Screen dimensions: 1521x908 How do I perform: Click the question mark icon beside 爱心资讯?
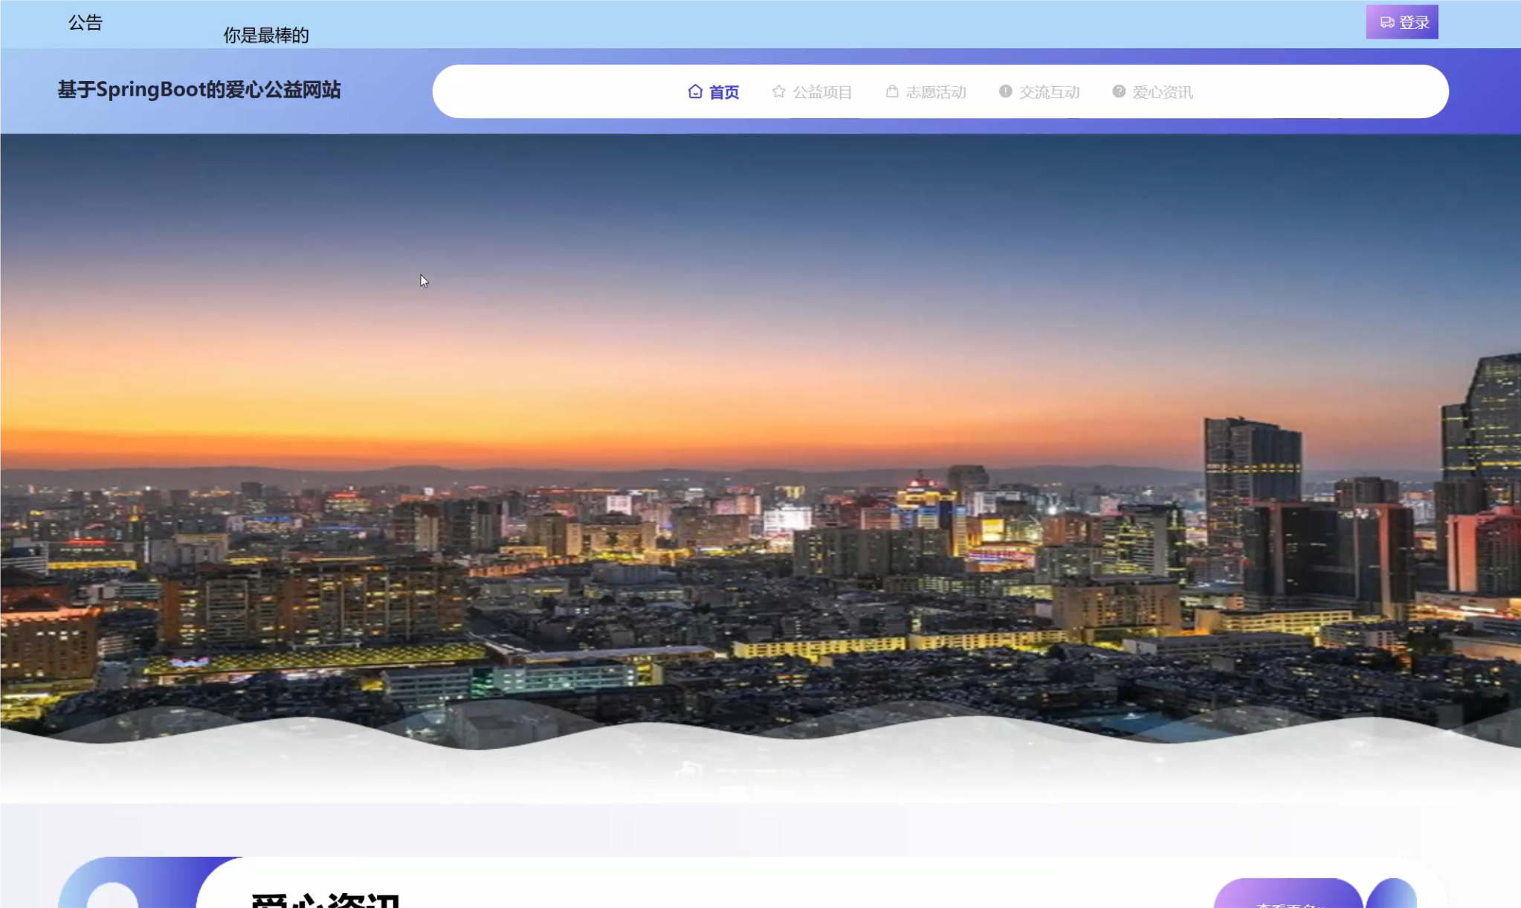point(1119,91)
